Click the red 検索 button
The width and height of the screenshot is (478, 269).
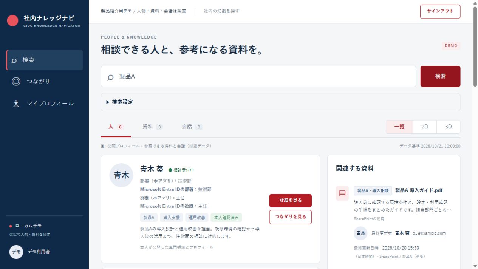pyautogui.click(x=440, y=76)
